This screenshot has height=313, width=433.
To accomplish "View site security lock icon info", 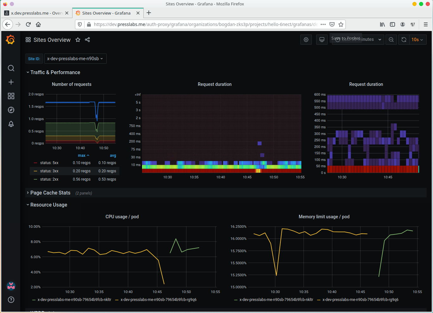I will 89,24.
